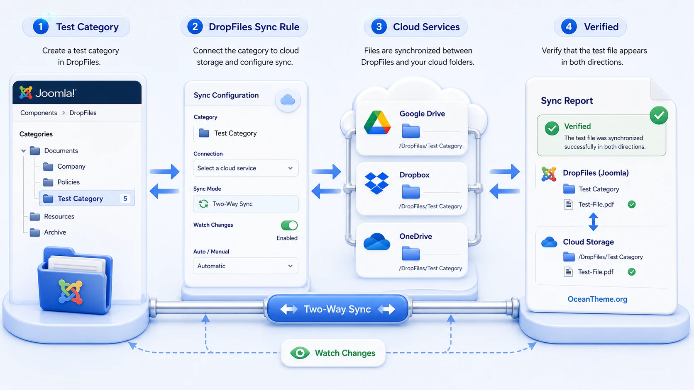
Task: Click the folder icon in the Category field
Action: (x=204, y=133)
